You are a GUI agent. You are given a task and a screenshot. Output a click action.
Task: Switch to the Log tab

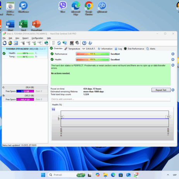(x=118, y=49)
